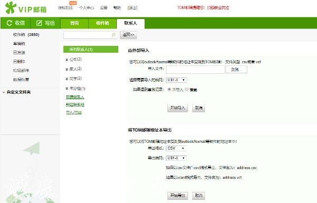This screenshot has width=317, height=203.
Task: Select the 联系人 tab
Action: [x=130, y=23]
